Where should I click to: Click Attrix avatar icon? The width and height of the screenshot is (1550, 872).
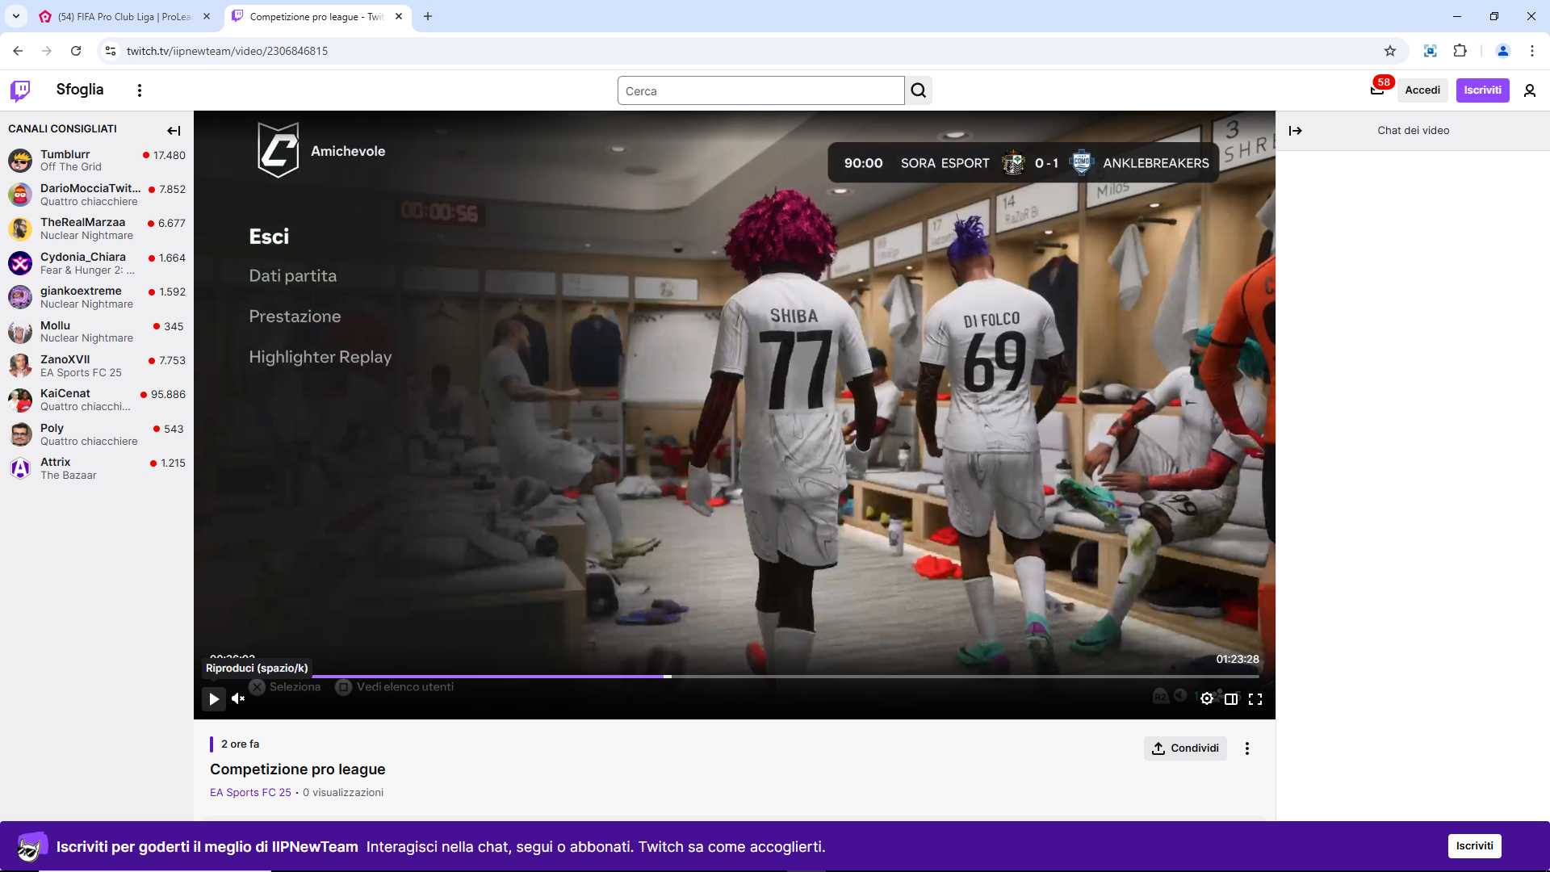coord(20,468)
